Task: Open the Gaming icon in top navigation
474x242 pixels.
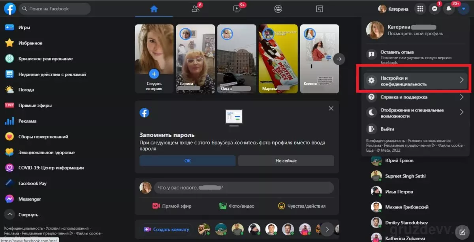Action: click(x=320, y=8)
